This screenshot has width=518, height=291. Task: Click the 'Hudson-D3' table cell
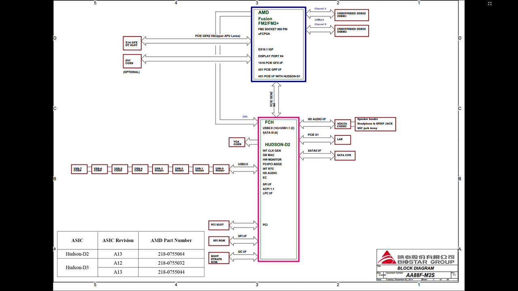(x=77, y=267)
